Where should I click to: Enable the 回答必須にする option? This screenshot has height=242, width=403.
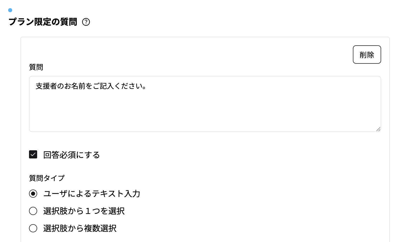point(71,155)
